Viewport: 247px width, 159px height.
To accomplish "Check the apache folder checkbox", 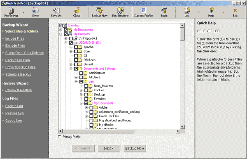I will coord(76,47).
